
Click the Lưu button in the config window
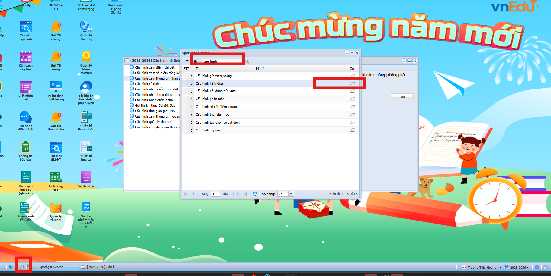click(x=402, y=97)
